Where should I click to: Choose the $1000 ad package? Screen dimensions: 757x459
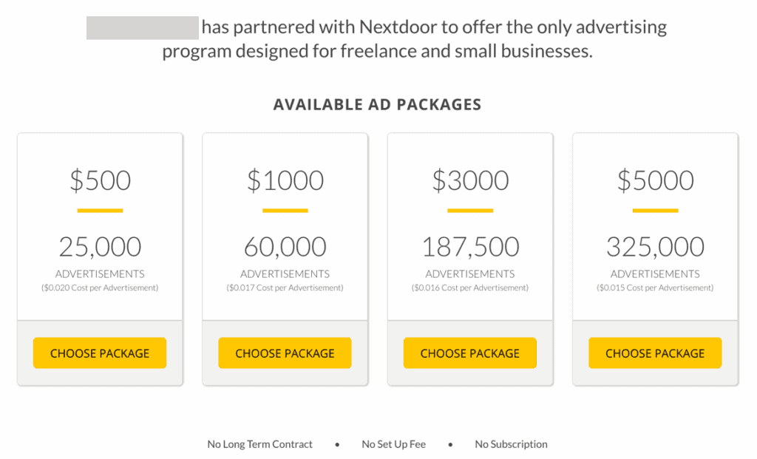click(x=285, y=353)
